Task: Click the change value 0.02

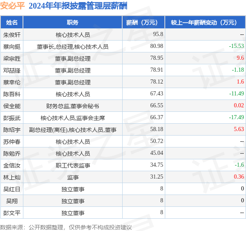Action: point(239,105)
